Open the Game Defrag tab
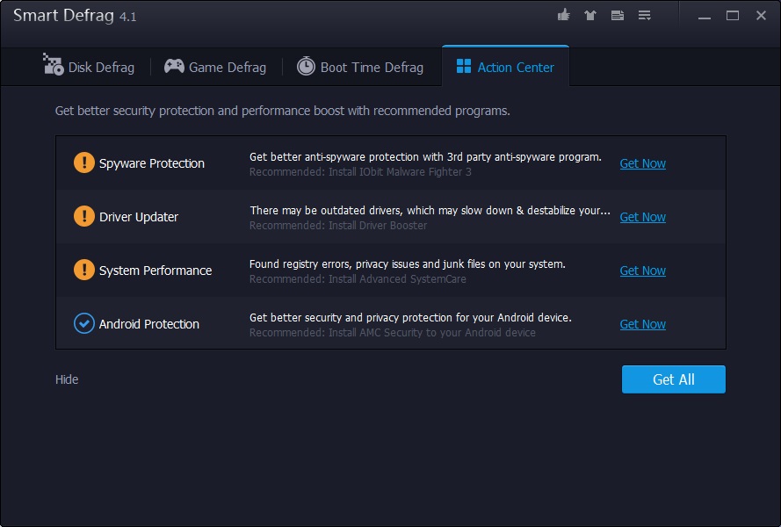Screen dimensions: 781x527 215,67
